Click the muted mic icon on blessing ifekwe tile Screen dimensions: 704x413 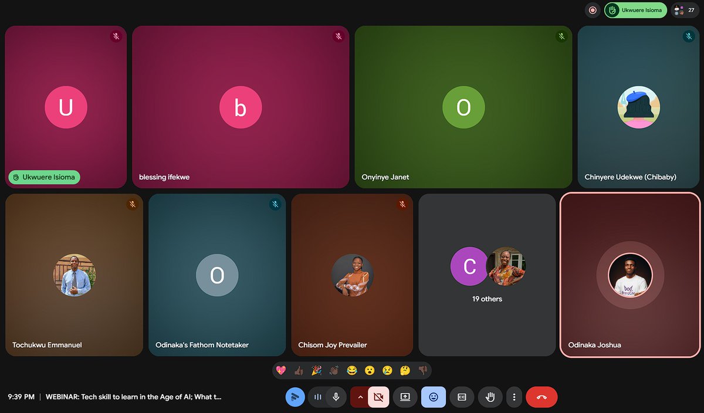(x=339, y=36)
